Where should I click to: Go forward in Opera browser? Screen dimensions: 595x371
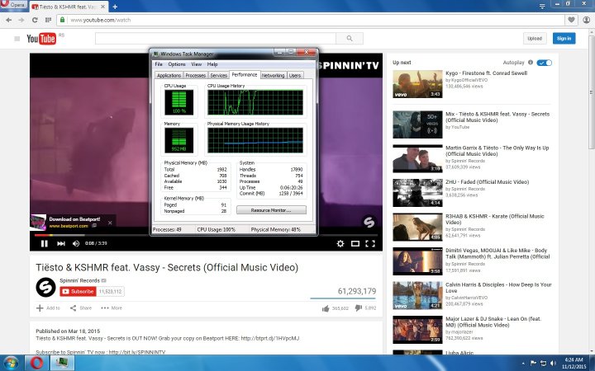tap(21, 20)
